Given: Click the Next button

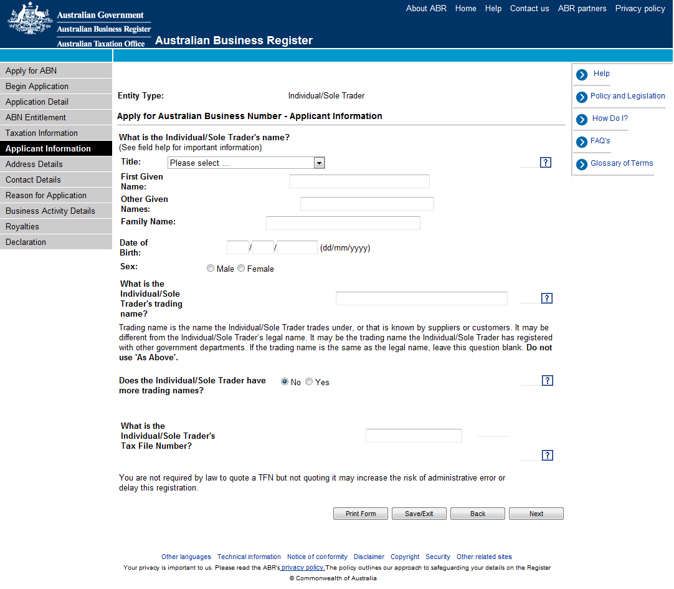Looking at the screenshot, I should point(536,514).
